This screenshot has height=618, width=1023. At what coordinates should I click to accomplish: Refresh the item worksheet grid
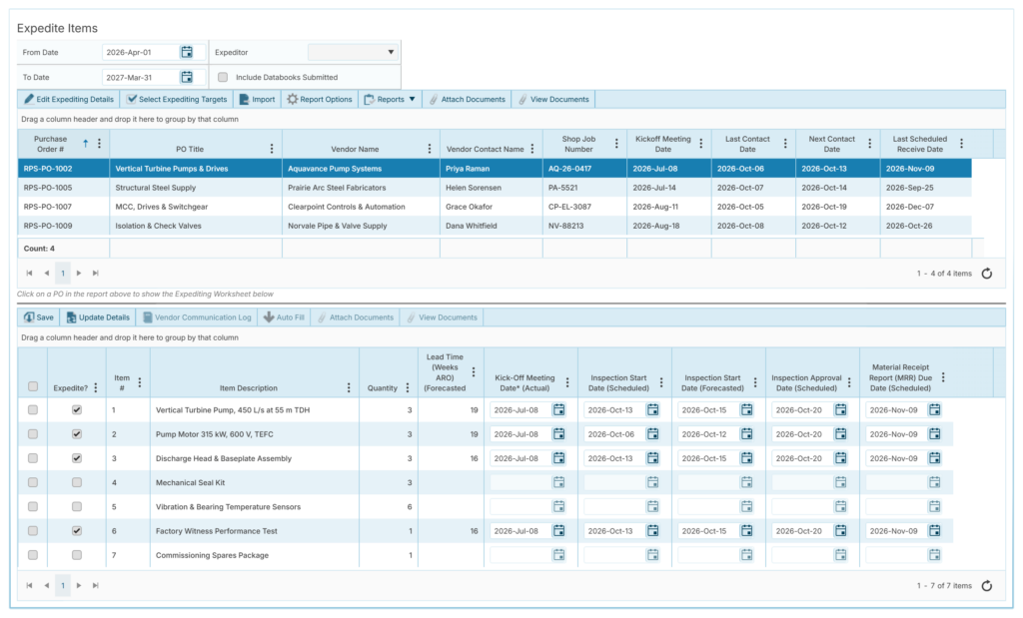(986, 586)
